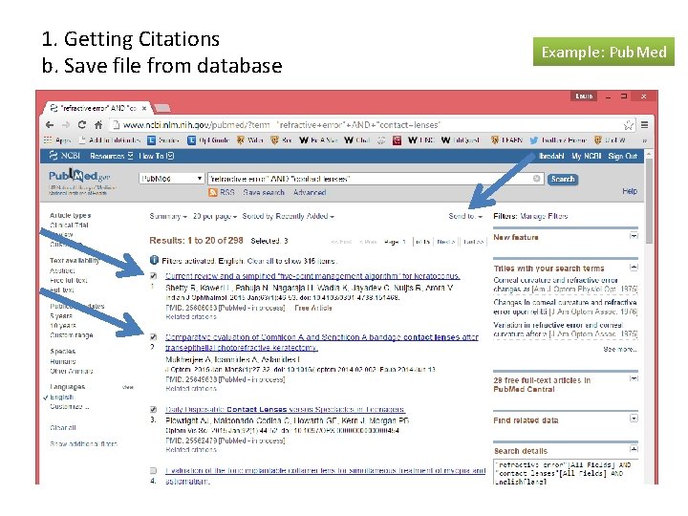688x516 pixels.
Task: Bookmark this page with the star icon
Action: [629, 125]
